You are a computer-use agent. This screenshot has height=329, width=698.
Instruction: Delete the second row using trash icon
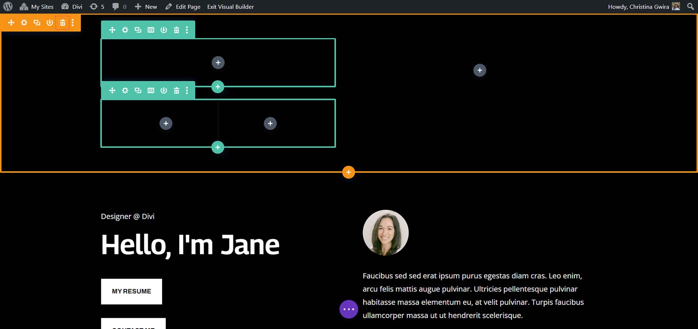coord(176,91)
